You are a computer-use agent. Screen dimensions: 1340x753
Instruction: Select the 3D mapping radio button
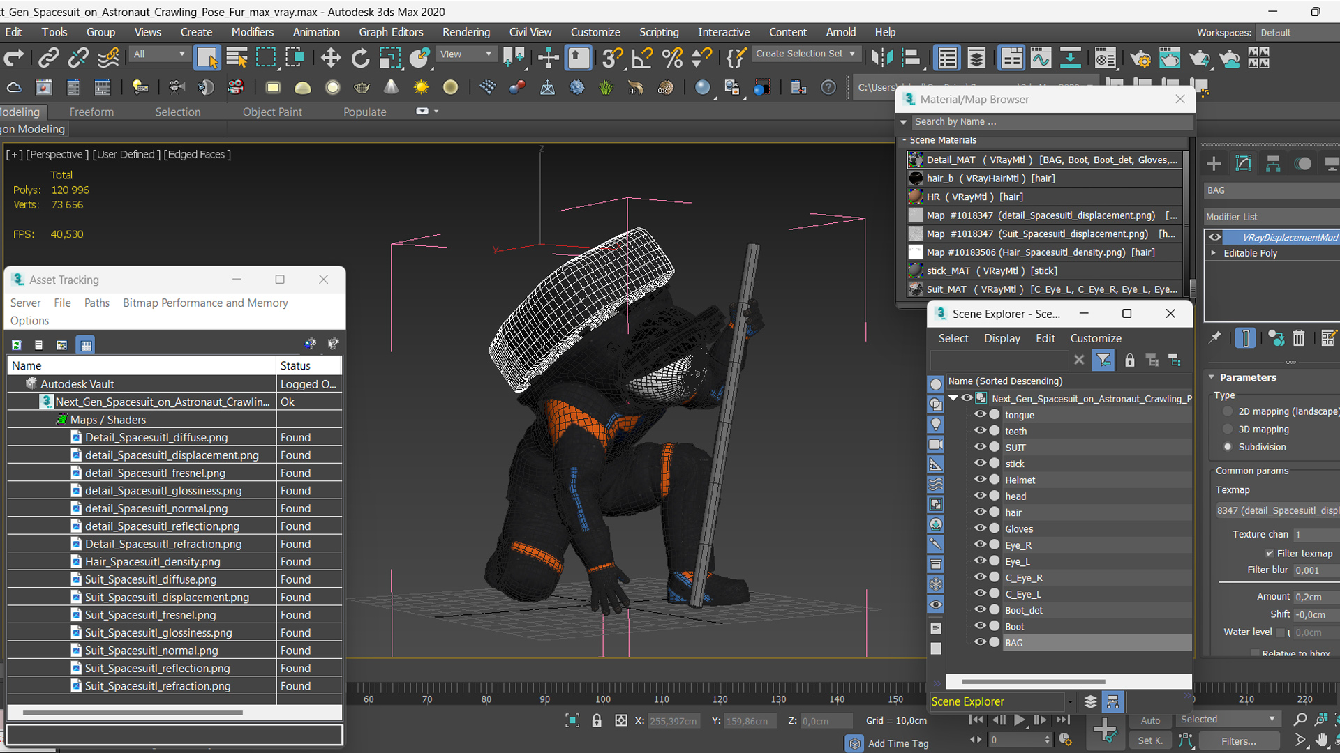click(1228, 429)
